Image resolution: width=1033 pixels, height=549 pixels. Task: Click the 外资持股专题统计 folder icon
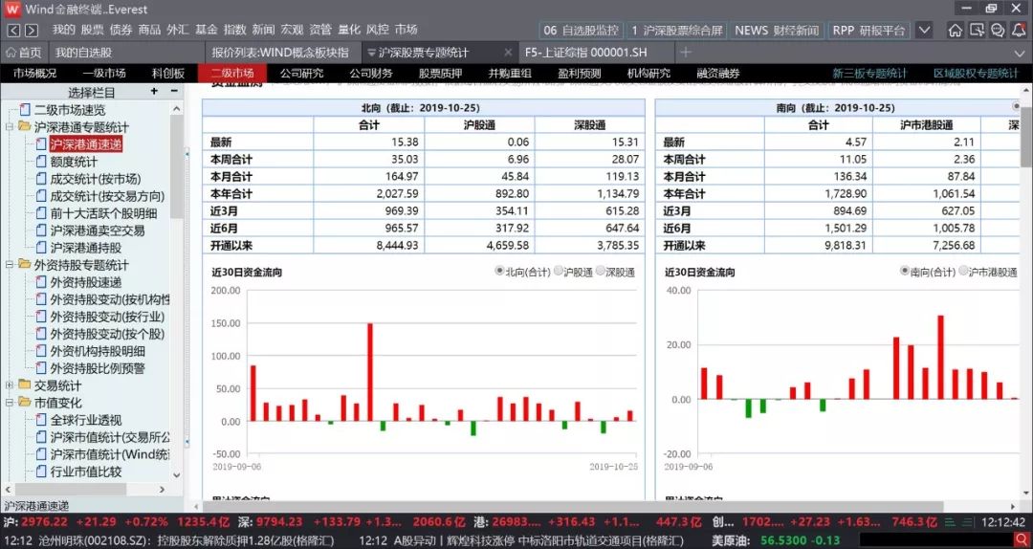pos(24,264)
